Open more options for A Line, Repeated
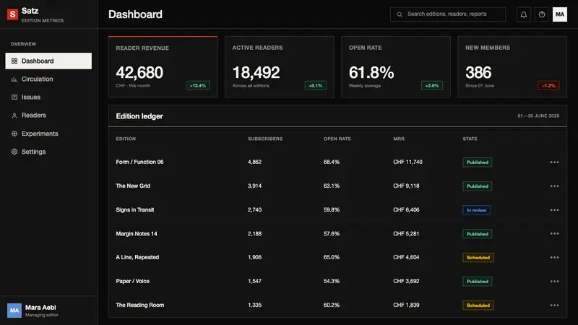 (554, 257)
